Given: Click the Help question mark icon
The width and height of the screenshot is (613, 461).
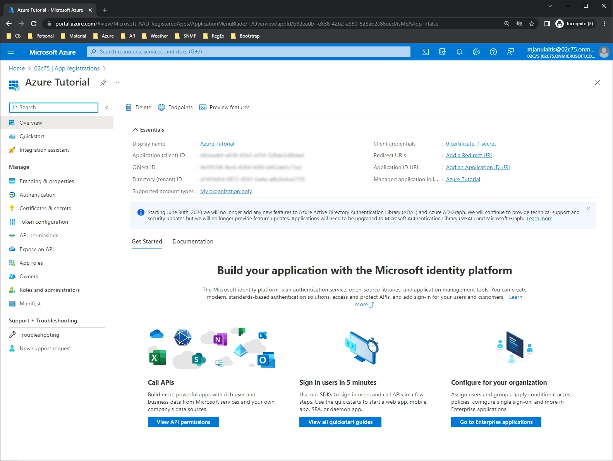Looking at the screenshot, I should tap(493, 52).
